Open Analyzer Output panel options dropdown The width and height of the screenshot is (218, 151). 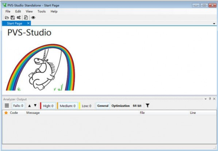(206, 99)
